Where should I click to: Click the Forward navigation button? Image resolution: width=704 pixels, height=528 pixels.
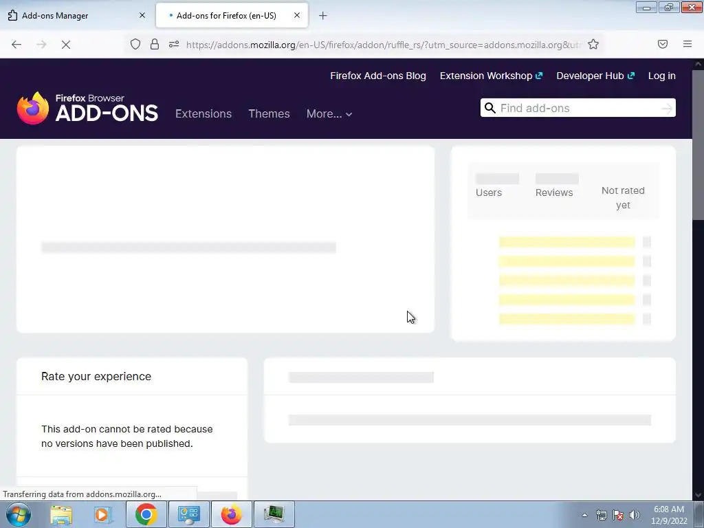coord(41,45)
